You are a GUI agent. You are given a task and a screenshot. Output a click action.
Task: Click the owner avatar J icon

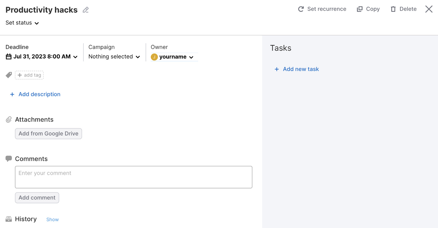pyautogui.click(x=154, y=57)
